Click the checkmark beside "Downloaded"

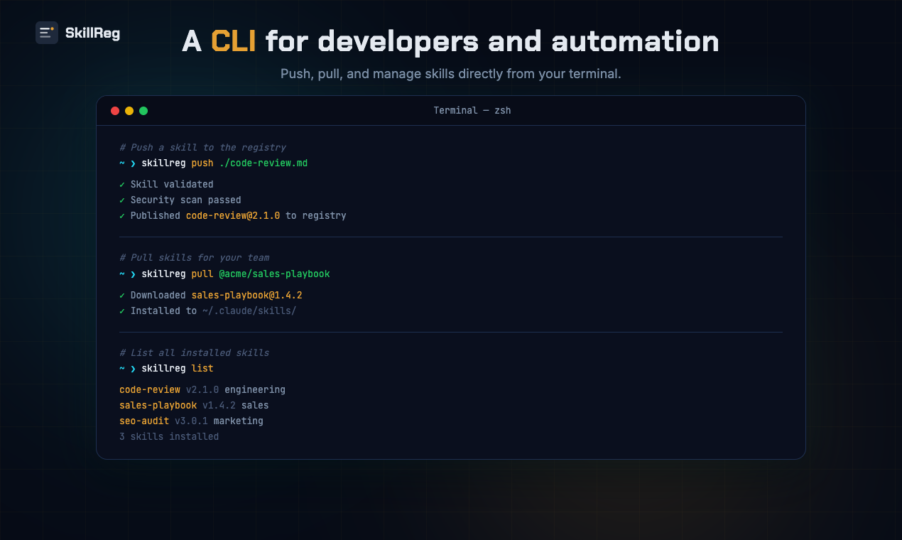[122, 296]
